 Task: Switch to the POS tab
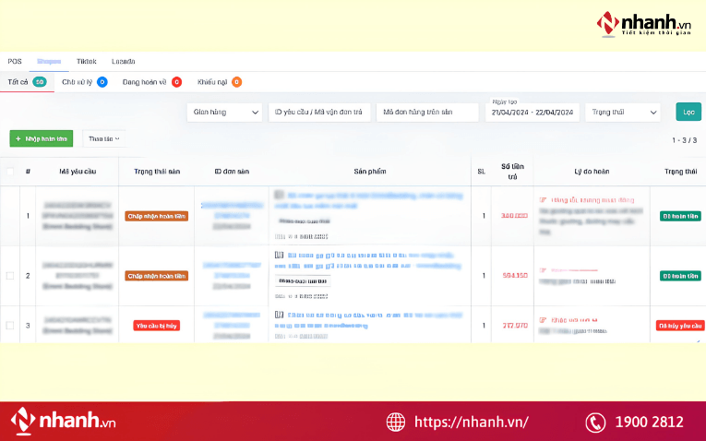(x=15, y=61)
